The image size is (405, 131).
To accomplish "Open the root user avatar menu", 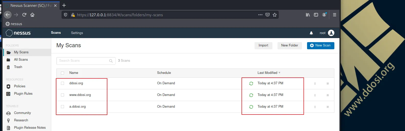I will 331,33.
